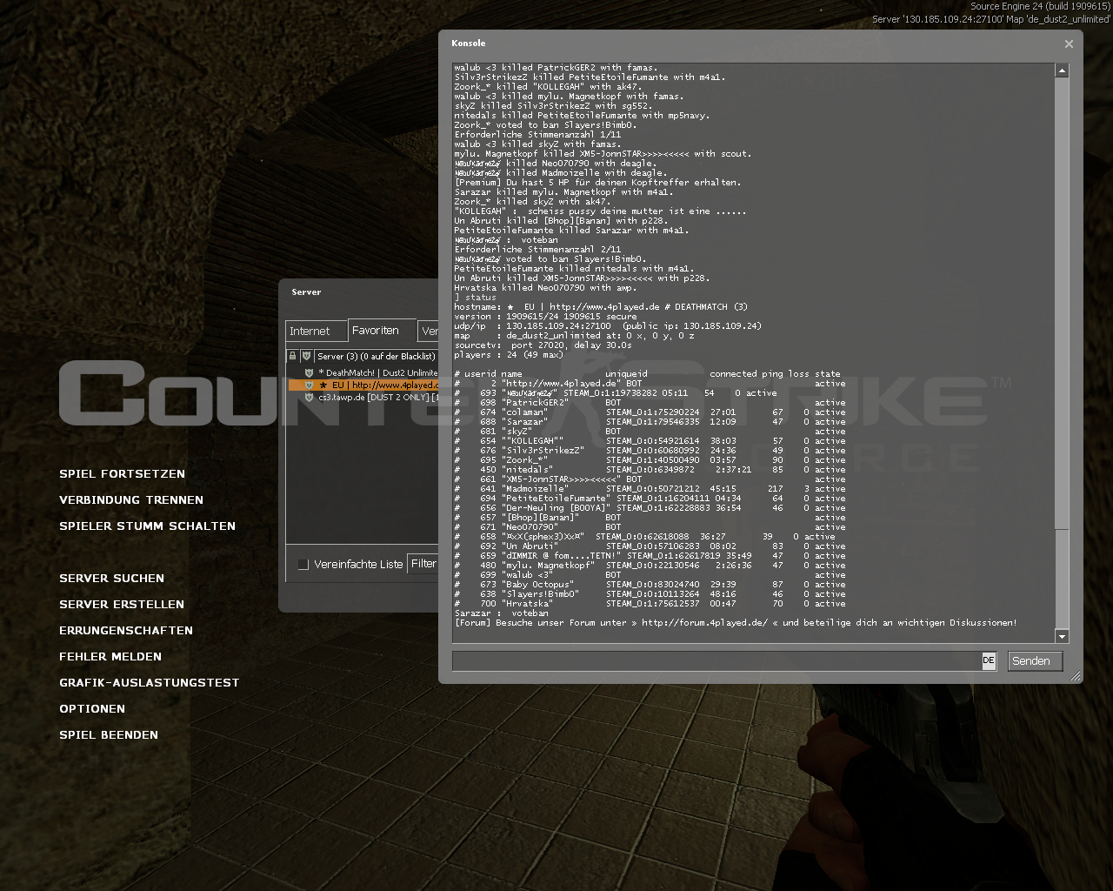Send the console command with Senden
This screenshot has height=891, width=1113.
tap(1035, 661)
